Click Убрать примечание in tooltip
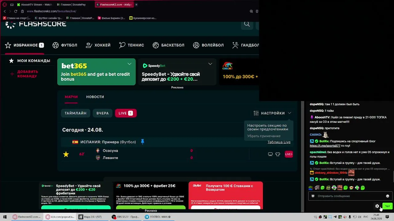This screenshot has width=394, height=221. coord(264,136)
